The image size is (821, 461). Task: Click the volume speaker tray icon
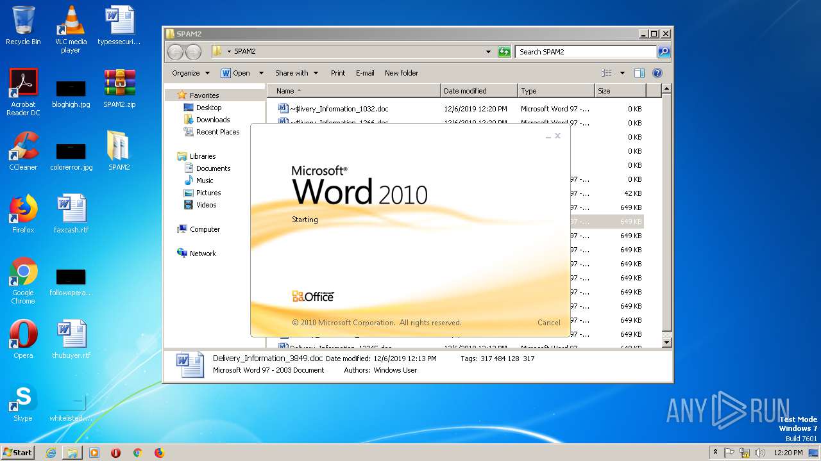760,453
